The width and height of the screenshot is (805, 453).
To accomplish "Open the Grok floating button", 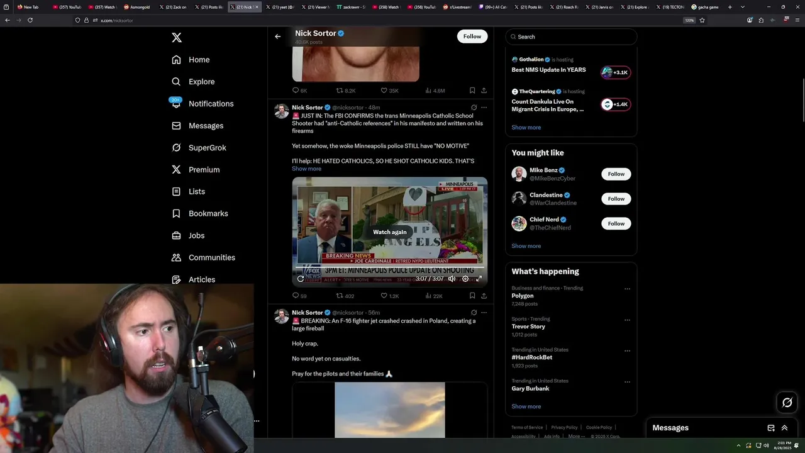I will click(787, 403).
